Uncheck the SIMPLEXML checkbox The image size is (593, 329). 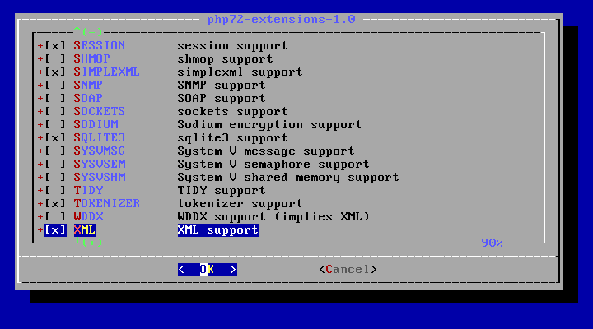55,72
